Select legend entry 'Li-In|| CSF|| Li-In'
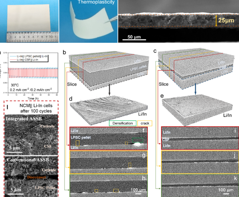 27,60
